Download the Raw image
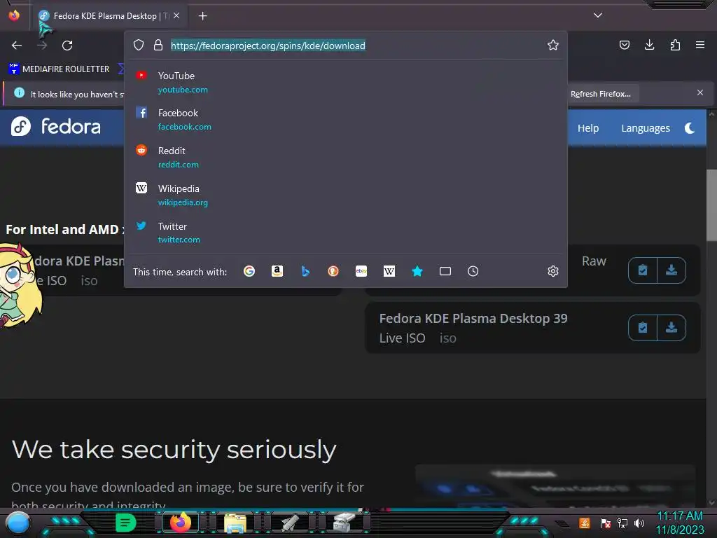This screenshot has width=717, height=538. click(x=671, y=270)
